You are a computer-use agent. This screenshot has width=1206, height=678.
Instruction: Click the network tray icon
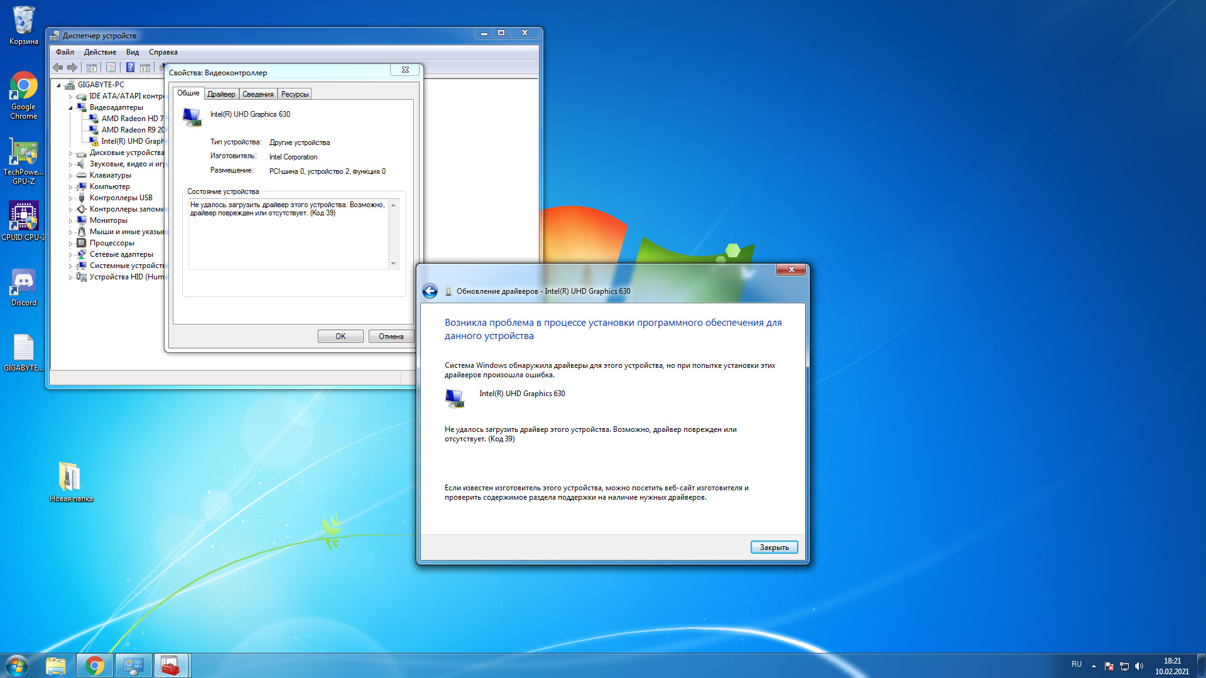pos(1124,666)
